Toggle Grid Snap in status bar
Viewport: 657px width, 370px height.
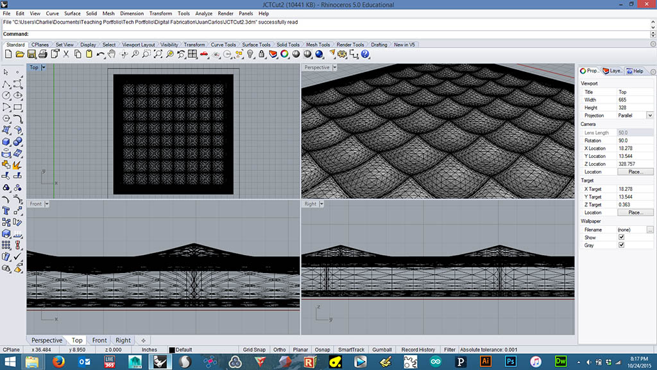click(x=255, y=350)
